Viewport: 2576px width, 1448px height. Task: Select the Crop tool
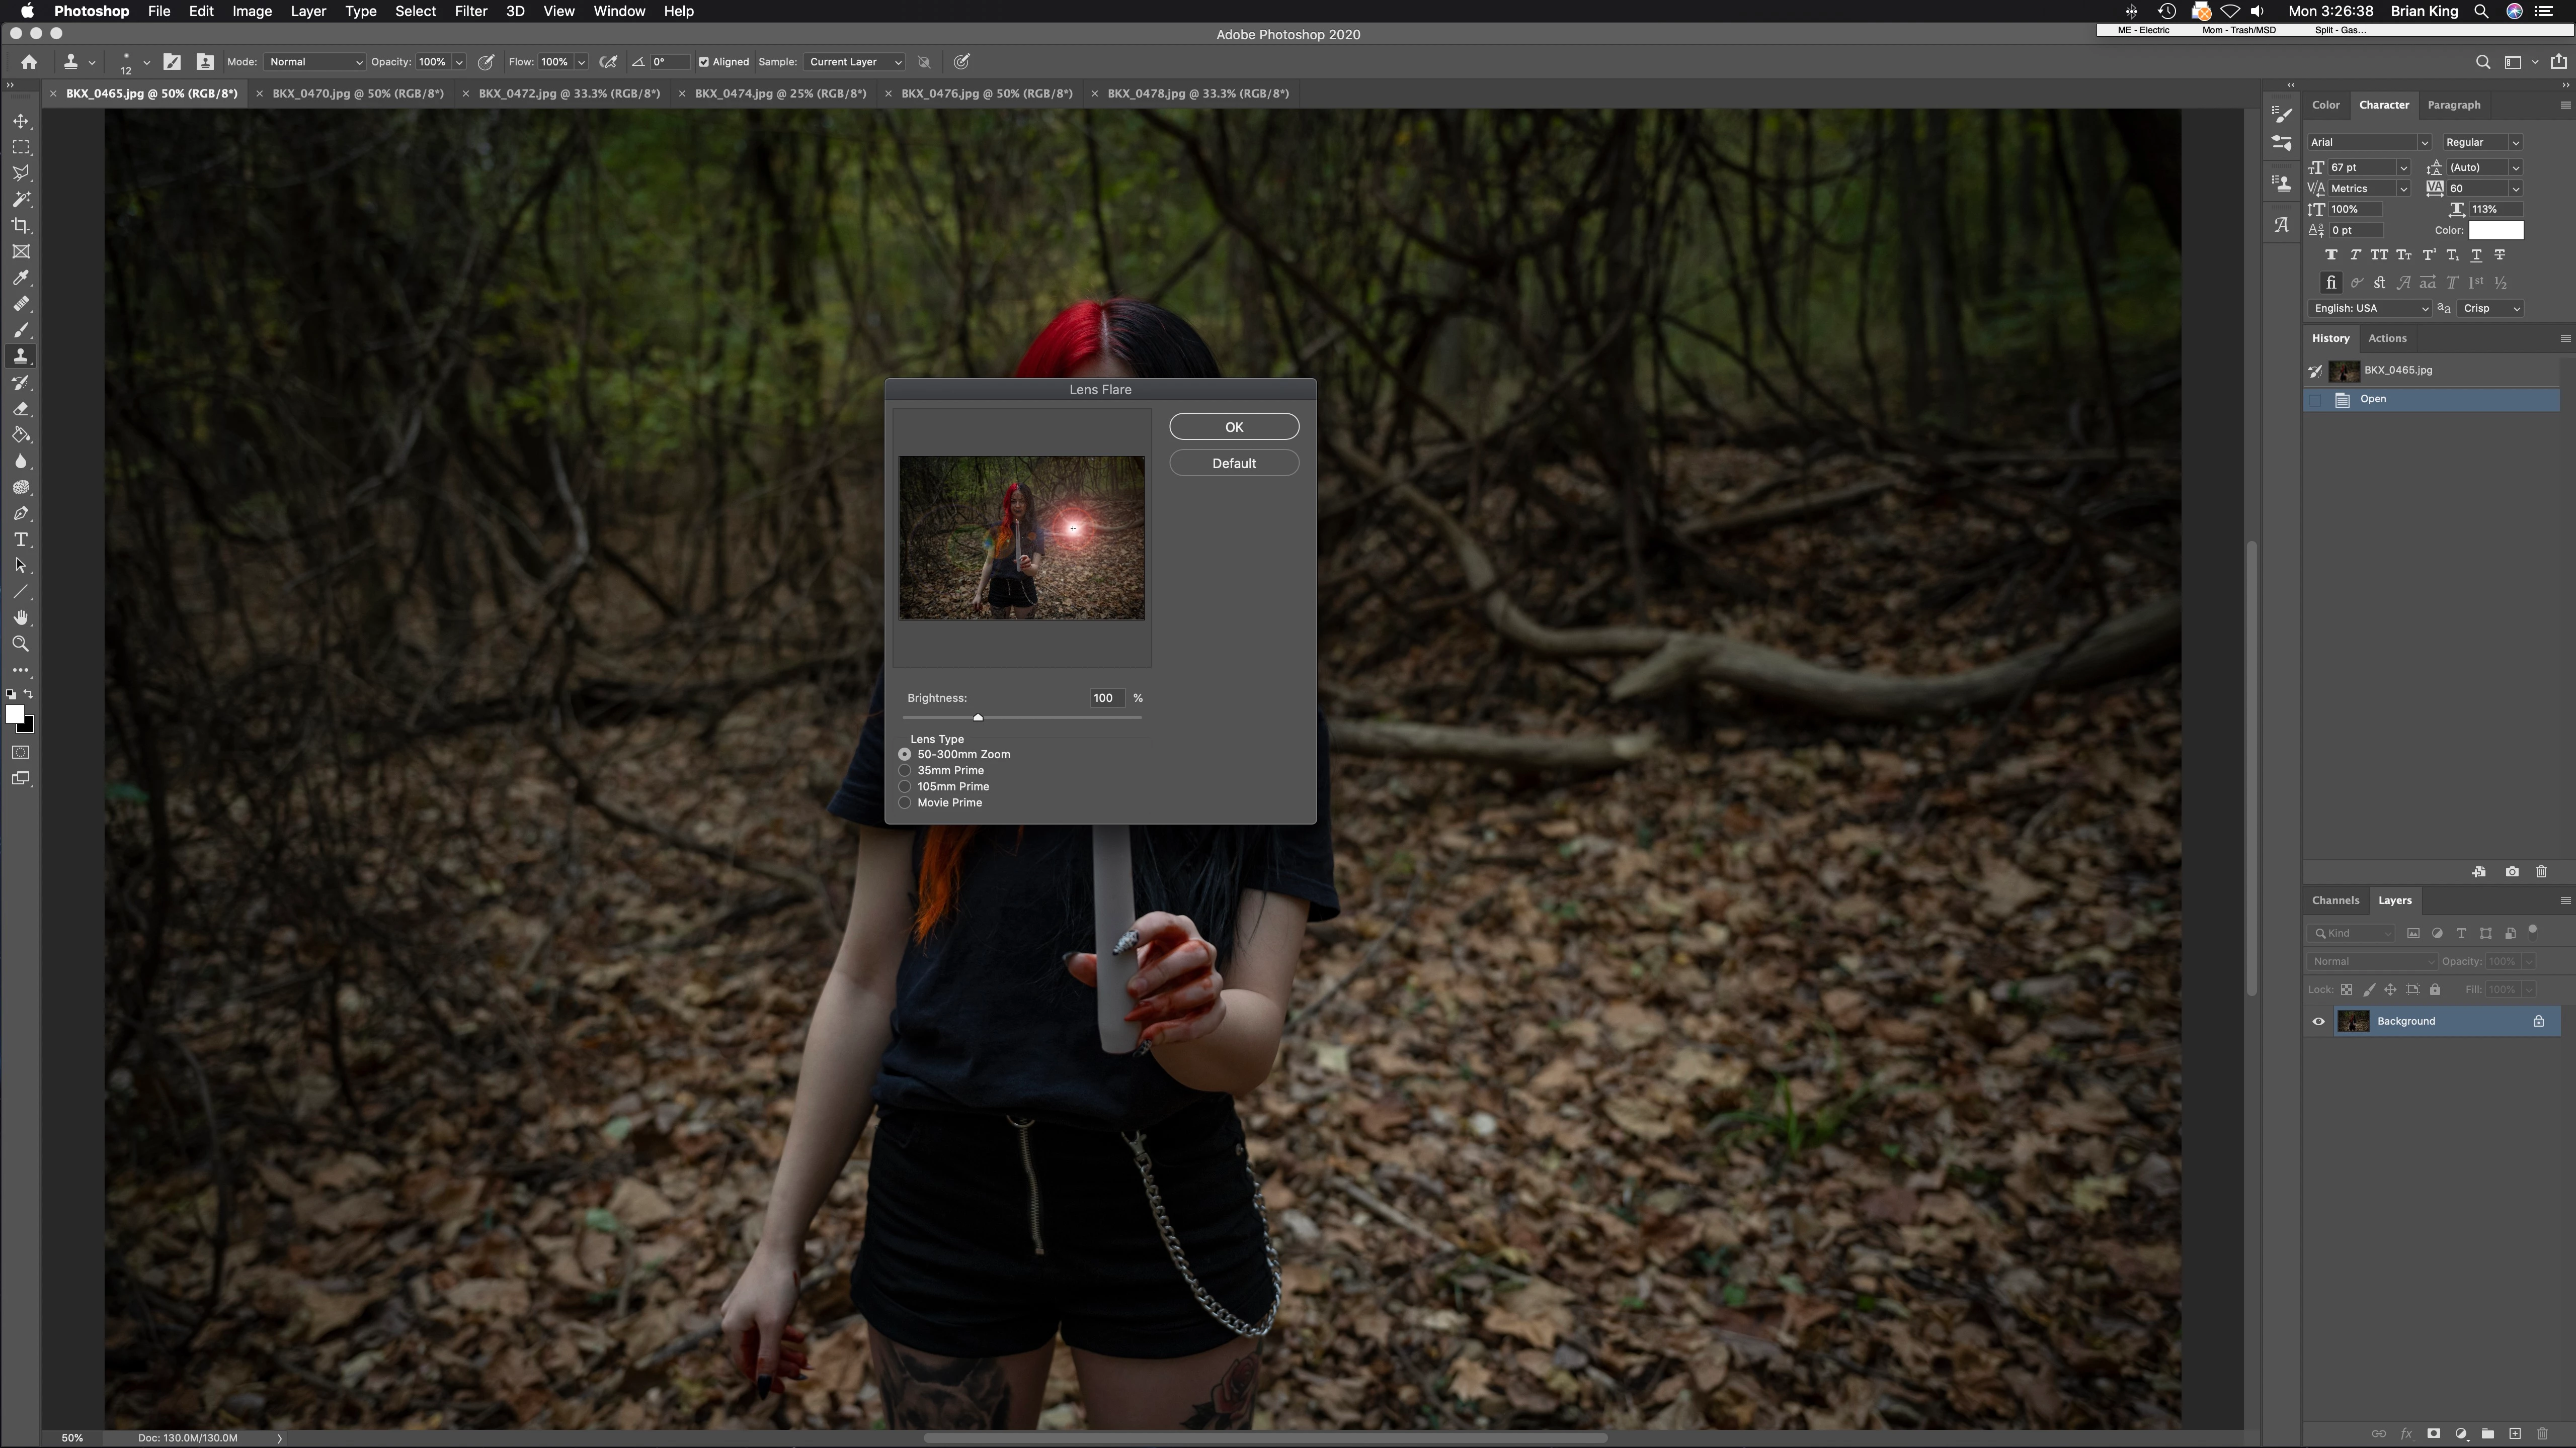tap(20, 226)
